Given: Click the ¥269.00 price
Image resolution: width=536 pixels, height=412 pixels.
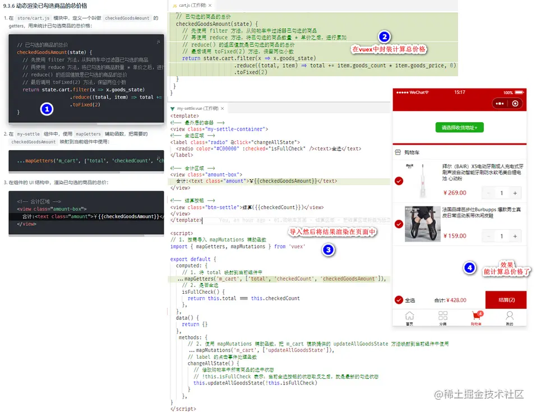Looking at the screenshot, I should pos(455,193).
